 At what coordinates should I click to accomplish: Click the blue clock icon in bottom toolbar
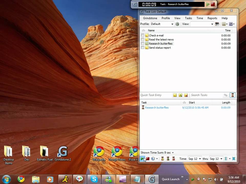pos(153,159)
